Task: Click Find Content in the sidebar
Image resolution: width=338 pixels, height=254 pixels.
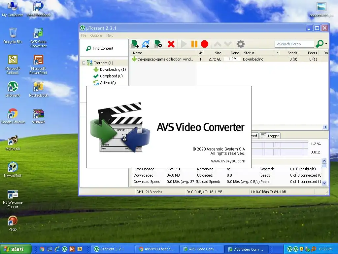Action: [x=100, y=48]
